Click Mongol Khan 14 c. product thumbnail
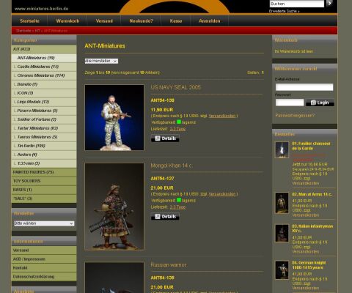The width and height of the screenshot is (352, 293). [x=114, y=207]
